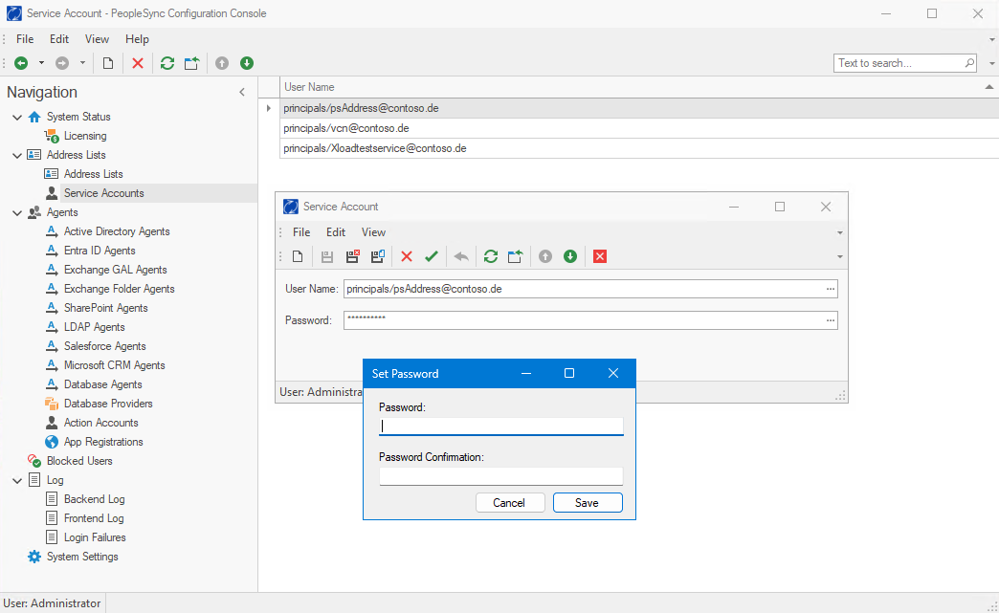The width and height of the screenshot is (999, 613).
Task: Select principals/psAddress@contoso.de grid row
Action: [x=639, y=108]
